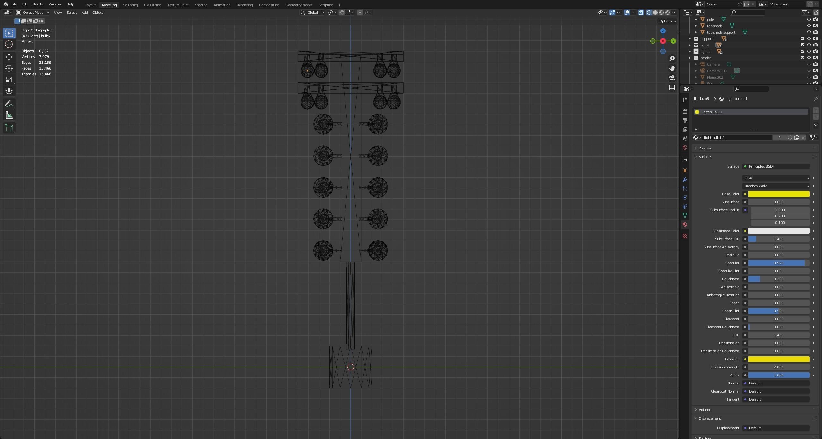Open the Render menu
Viewport: 822px width, 439px height.
coord(38,4)
